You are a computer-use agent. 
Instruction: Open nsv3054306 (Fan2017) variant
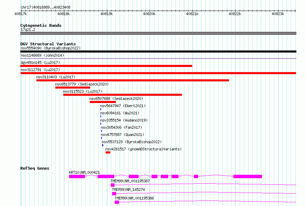pyautogui.click(x=121, y=127)
